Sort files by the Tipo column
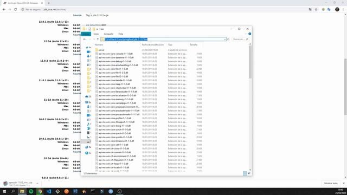This screenshot has height=195, width=347. pos(170,44)
